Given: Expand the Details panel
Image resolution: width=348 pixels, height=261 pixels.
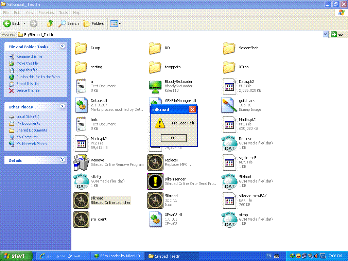Looking at the screenshot, I should (x=63, y=160).
